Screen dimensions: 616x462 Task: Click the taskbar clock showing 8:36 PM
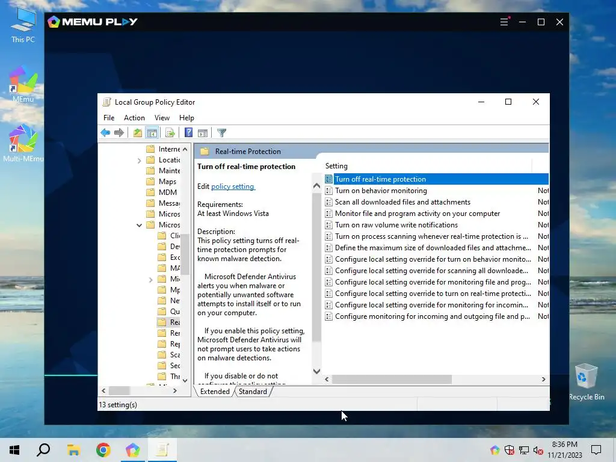tap(565, 450)
